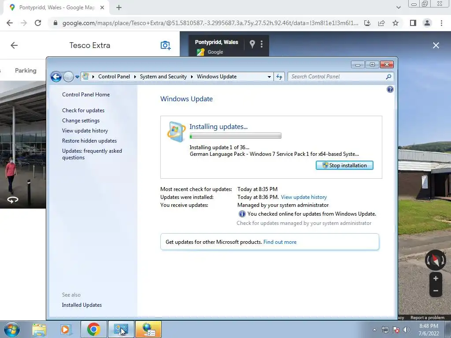Reload the Chrome page
The height and width of the screenshot is (338, 451).
(38, 23)
